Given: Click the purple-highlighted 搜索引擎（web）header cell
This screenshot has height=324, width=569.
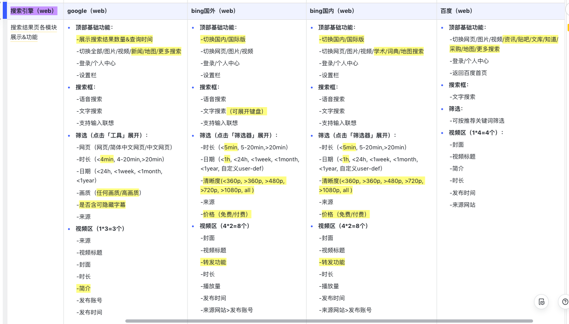Looking at the screenshot, I should tap(33, 11).
